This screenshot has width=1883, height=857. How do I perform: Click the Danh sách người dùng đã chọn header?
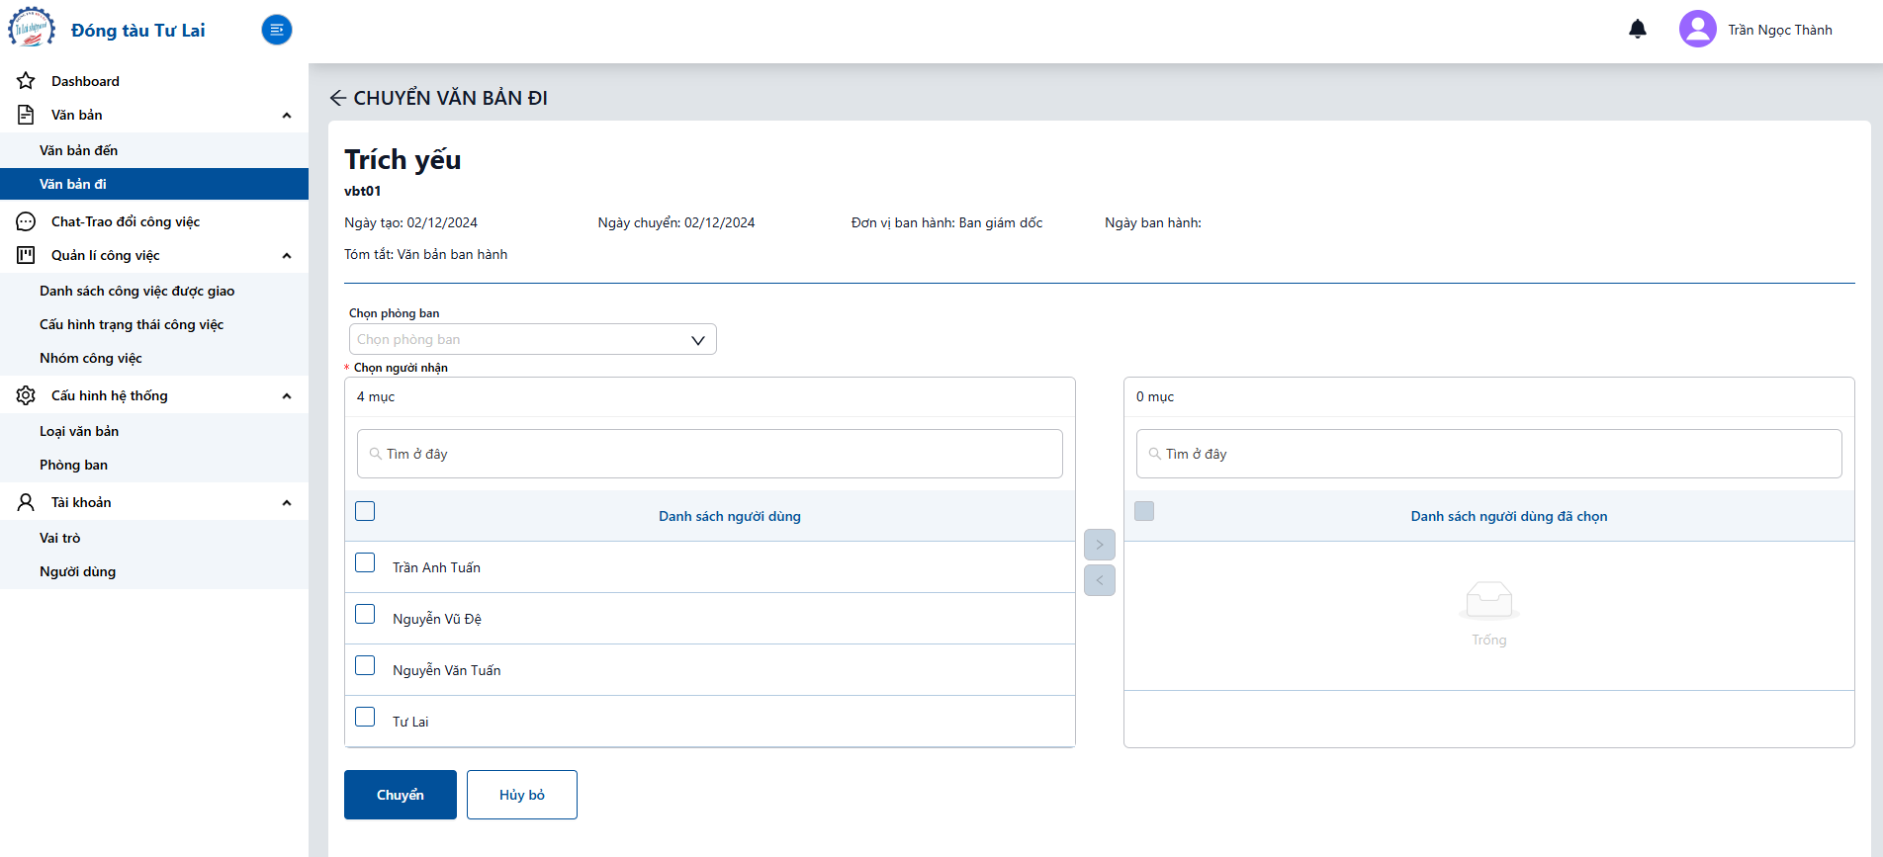1509,516
